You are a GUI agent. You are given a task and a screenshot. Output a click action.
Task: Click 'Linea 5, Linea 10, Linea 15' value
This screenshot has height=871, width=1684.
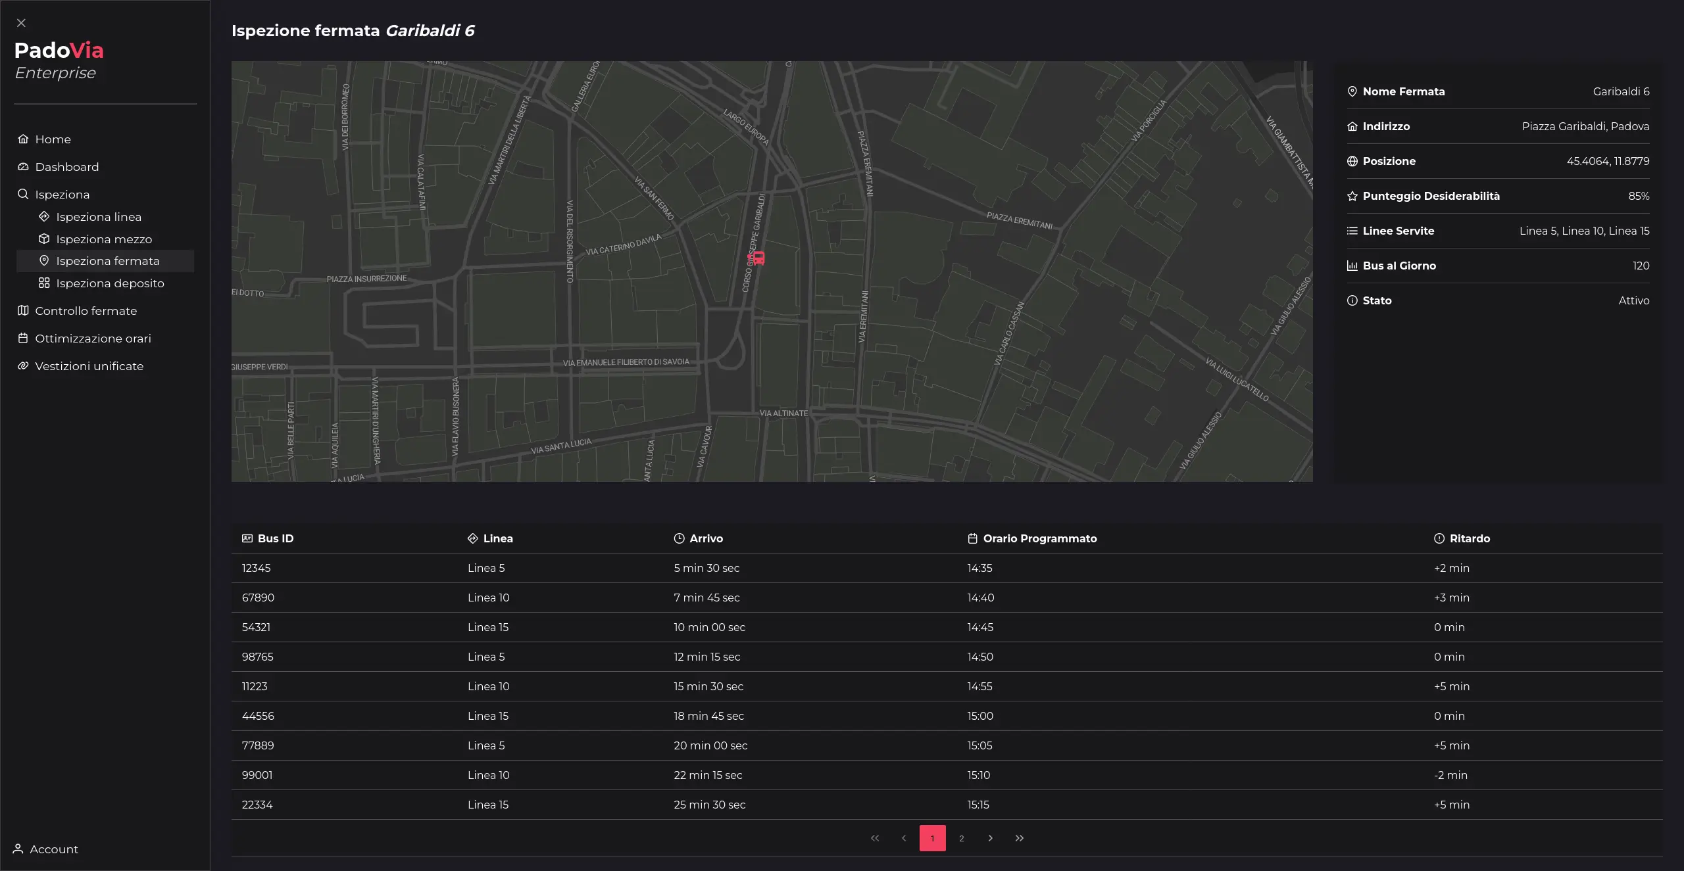pyautogui.click(x=1584, y=231)
